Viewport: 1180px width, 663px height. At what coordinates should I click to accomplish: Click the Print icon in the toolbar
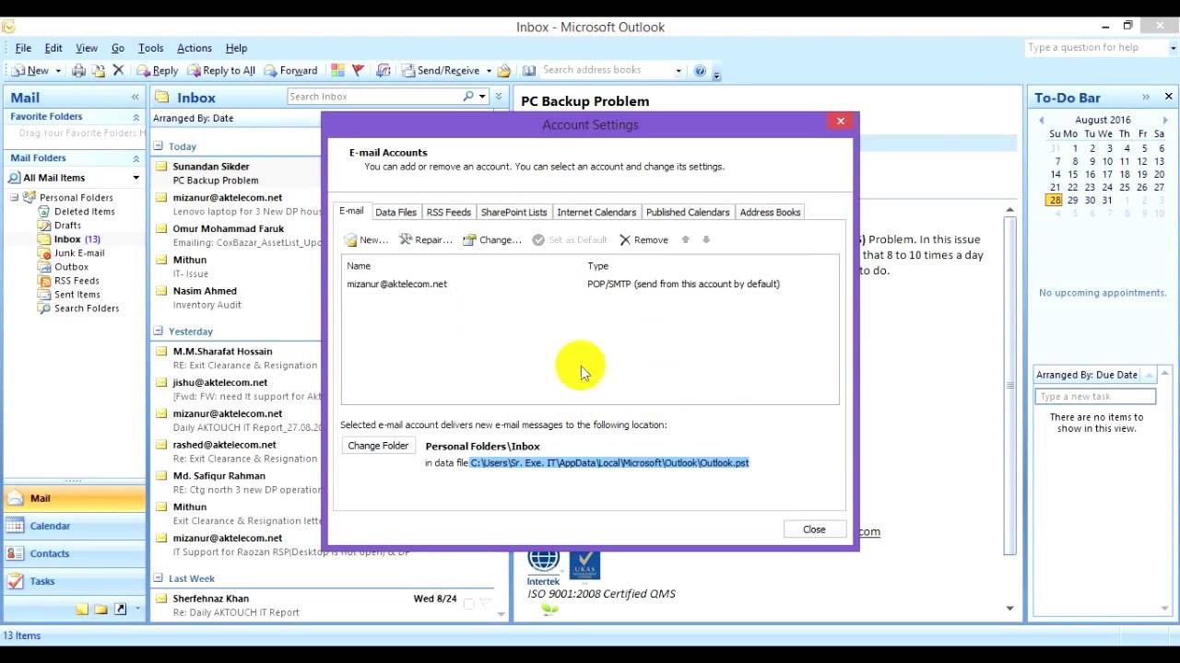(78, 71)
